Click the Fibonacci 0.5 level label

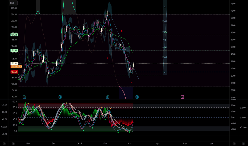coord(165,40)
